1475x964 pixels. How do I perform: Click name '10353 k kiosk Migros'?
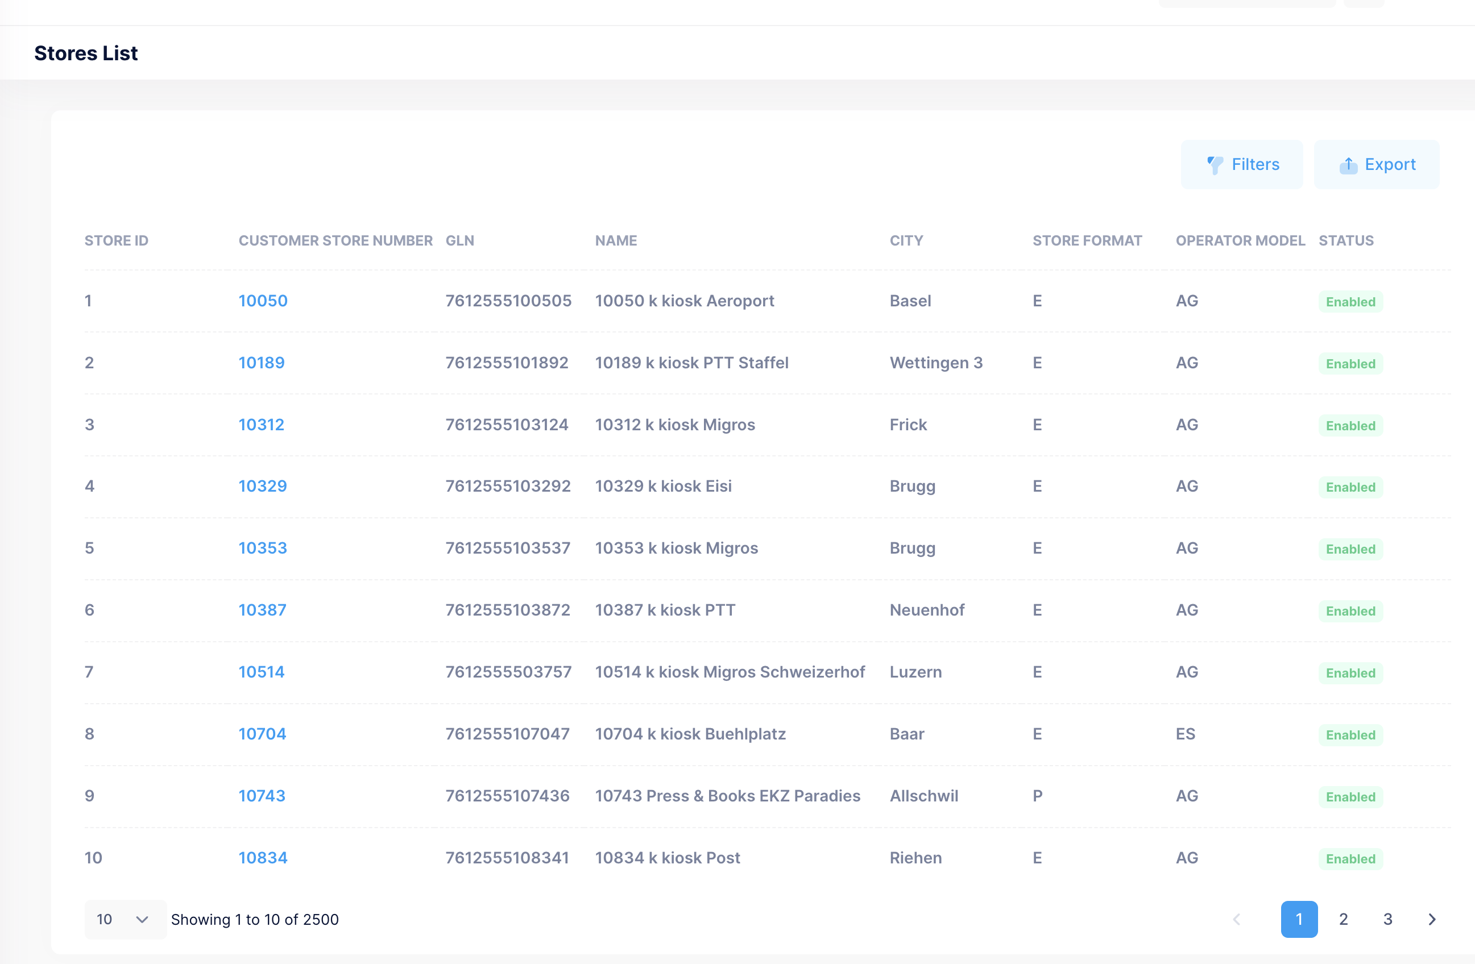point(676,549)
